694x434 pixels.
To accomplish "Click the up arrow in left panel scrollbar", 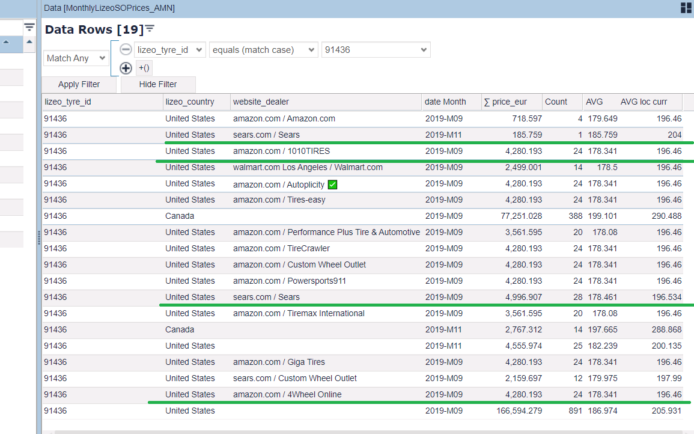I will (29, 42).
